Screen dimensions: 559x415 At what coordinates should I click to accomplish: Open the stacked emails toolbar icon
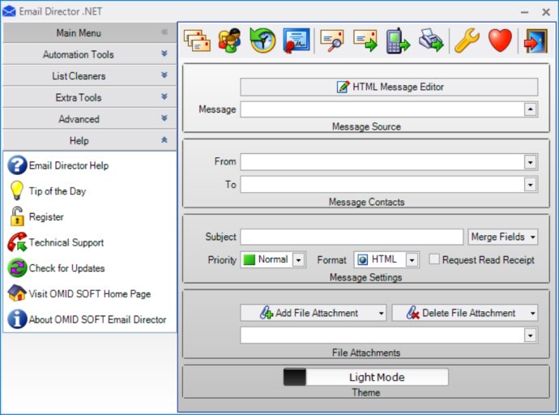click(x=197, y=41)
